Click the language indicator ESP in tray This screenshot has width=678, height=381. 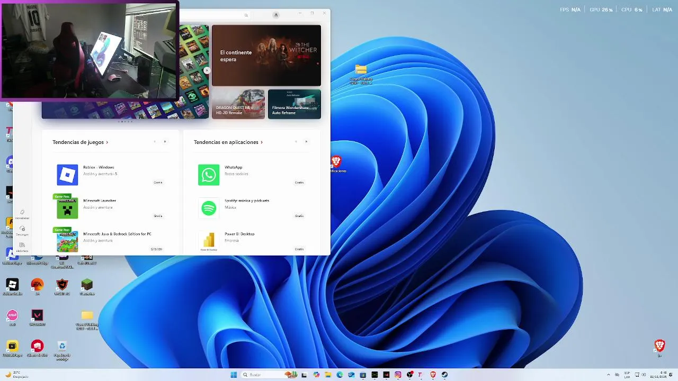point(627,375)
